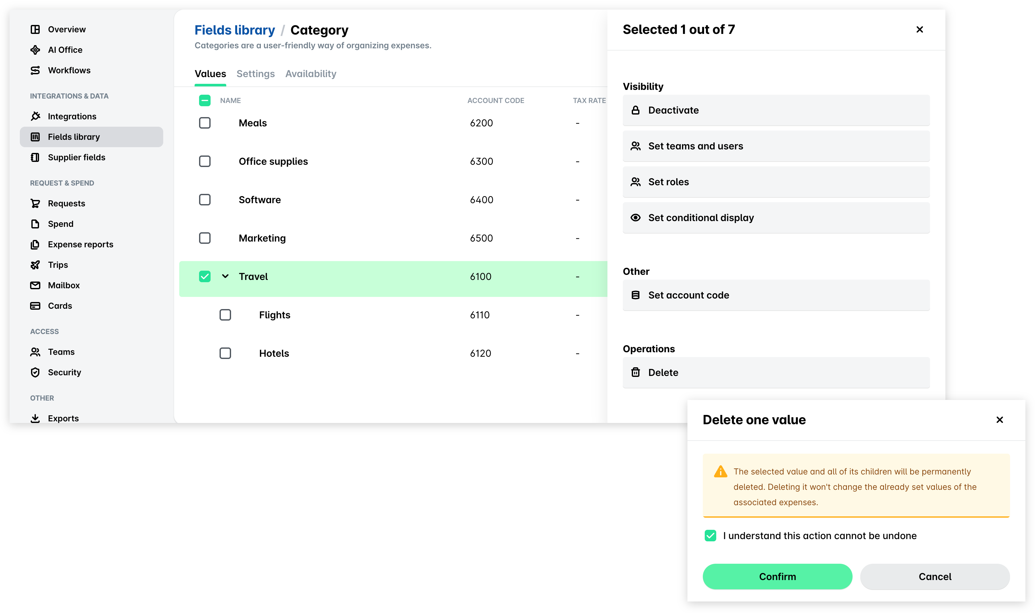Open Workflows via its icon
The width and height of the screenshot is (1035, 613).
(x=35, y=70)
